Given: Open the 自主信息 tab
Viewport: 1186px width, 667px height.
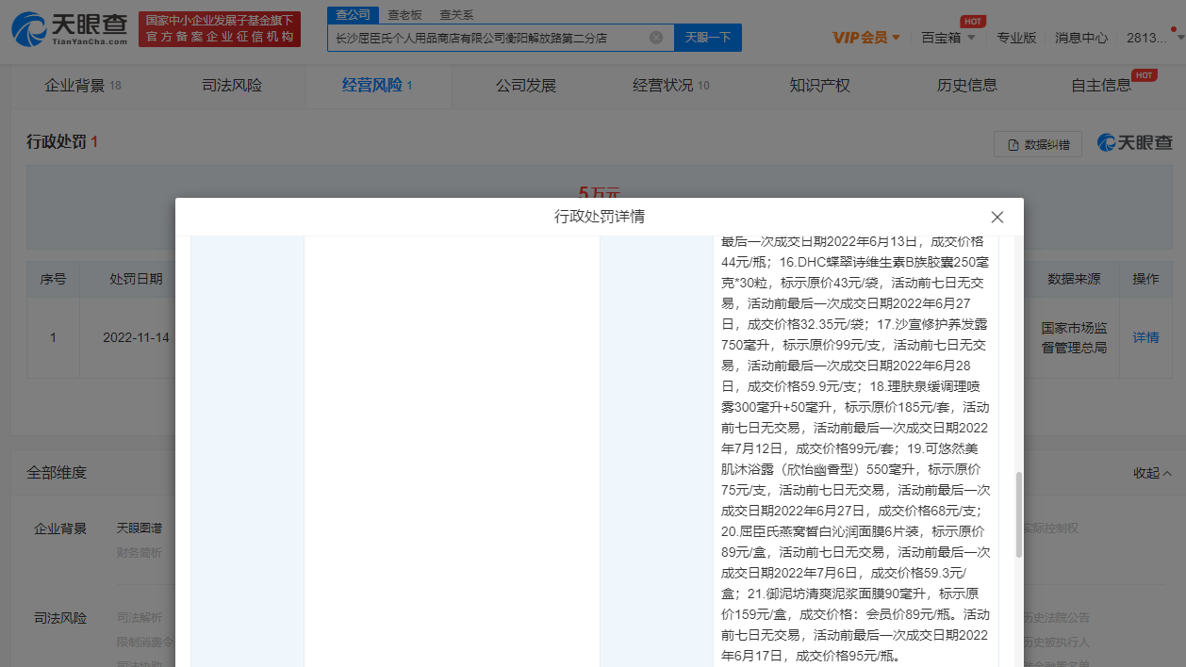Looking at the screenshot, I should [x=1101, y=86].
